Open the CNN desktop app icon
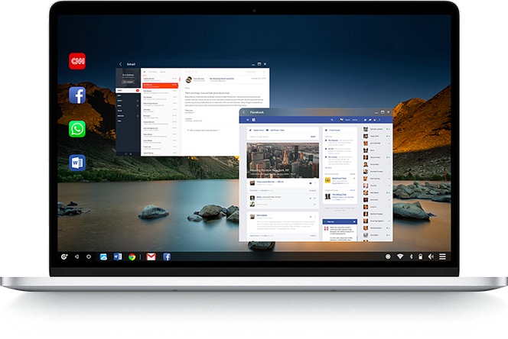Image resolution: width=508 pixels, height=339 pixels. click(77, 61)
